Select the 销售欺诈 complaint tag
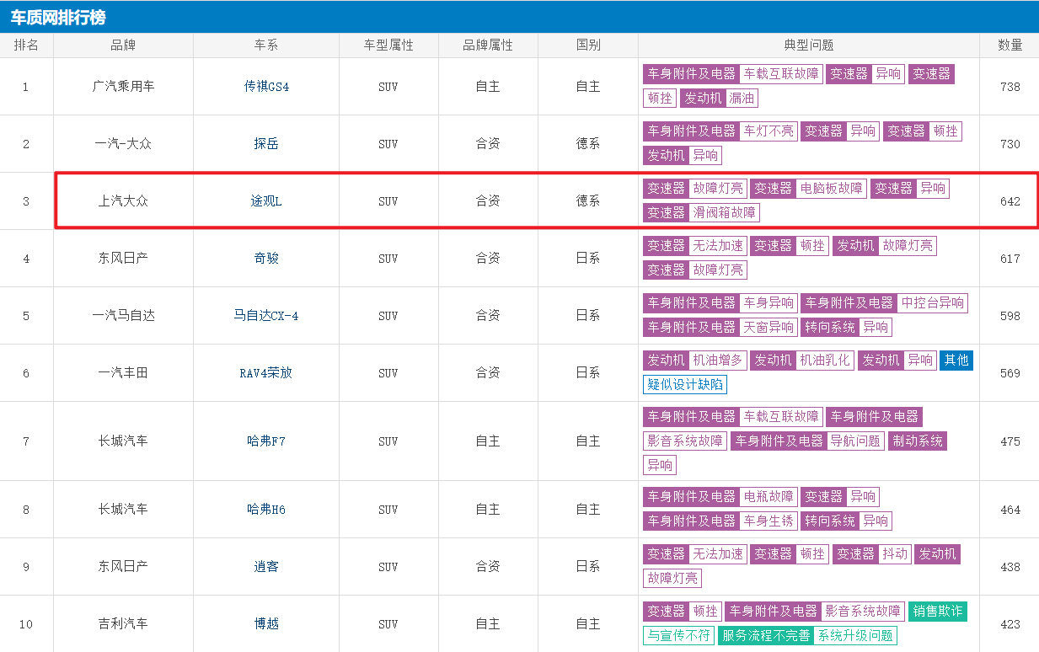This screenshot has width=1039, height=652. pos(937,612)
